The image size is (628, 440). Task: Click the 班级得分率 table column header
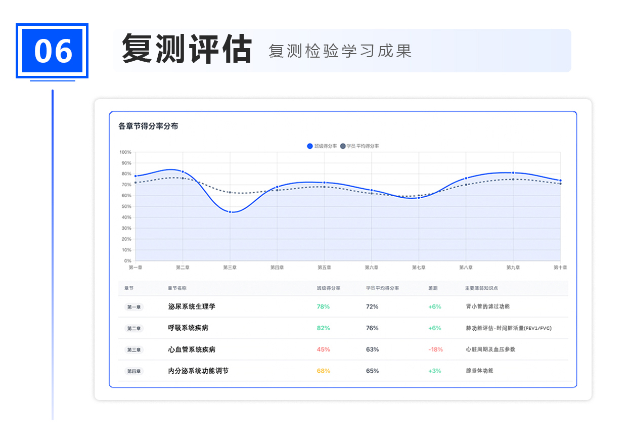tap(328, 288)
